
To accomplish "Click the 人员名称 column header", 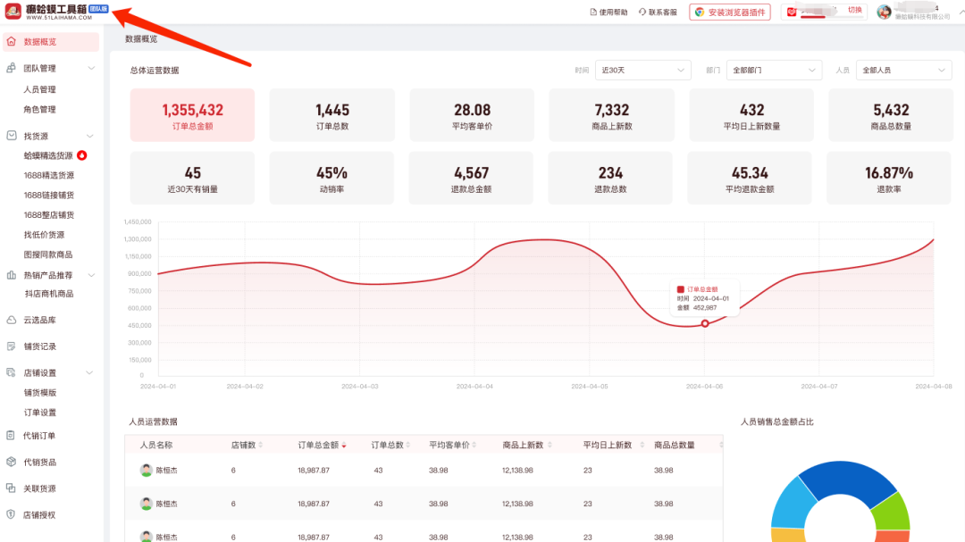I will coord(155,445).
